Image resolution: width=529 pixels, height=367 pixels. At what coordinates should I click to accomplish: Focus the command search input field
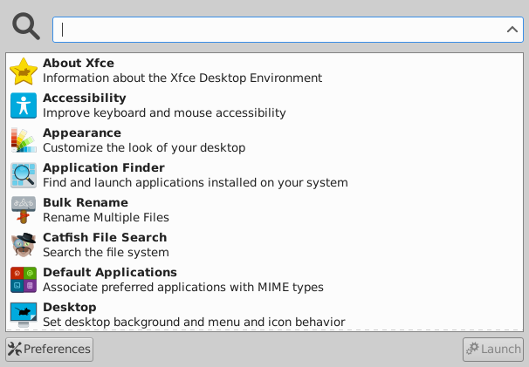tap(288, 30)
